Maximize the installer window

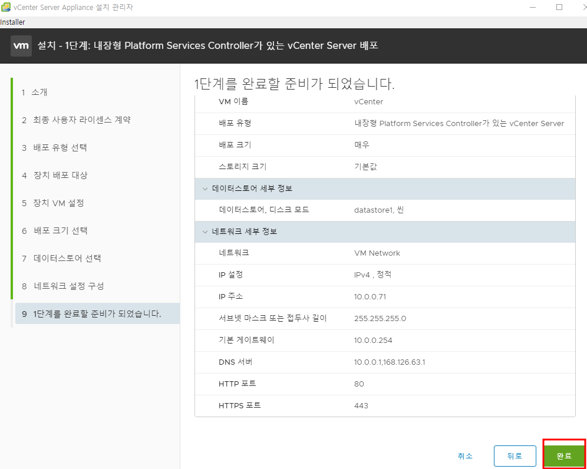pos(559,7)
